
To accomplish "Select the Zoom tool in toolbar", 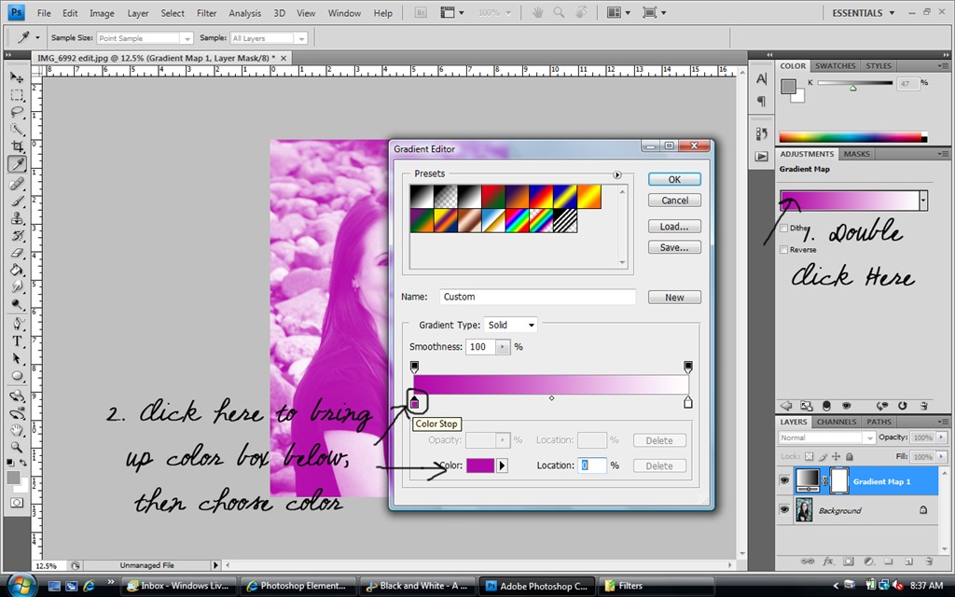I will pyautogui.click(x=17, y=447).
